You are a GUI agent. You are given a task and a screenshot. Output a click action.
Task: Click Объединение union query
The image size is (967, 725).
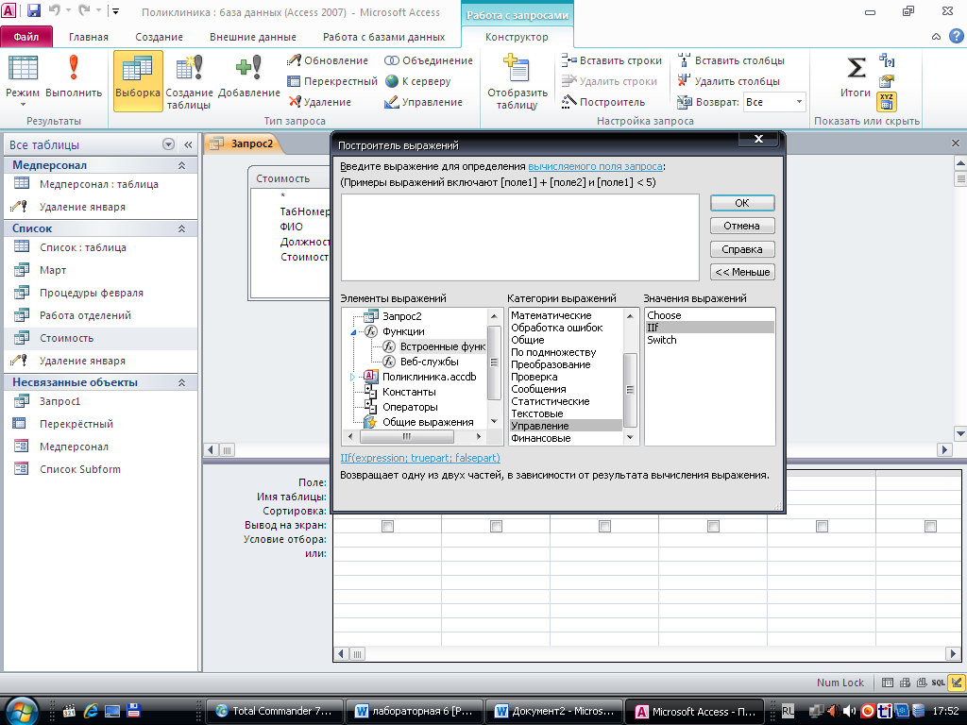click(429, 60)
